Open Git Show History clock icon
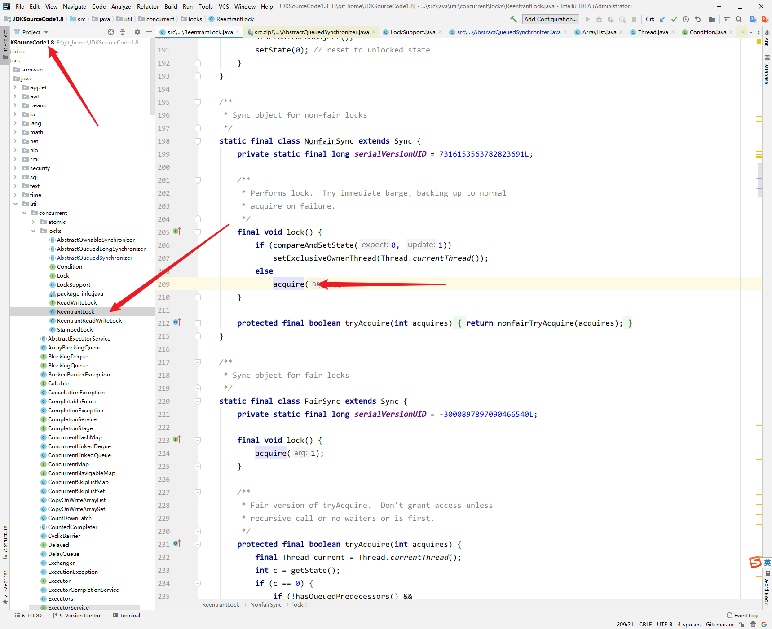Image resolution: width=772 pixels, height=629 pixels. point(686,19)
